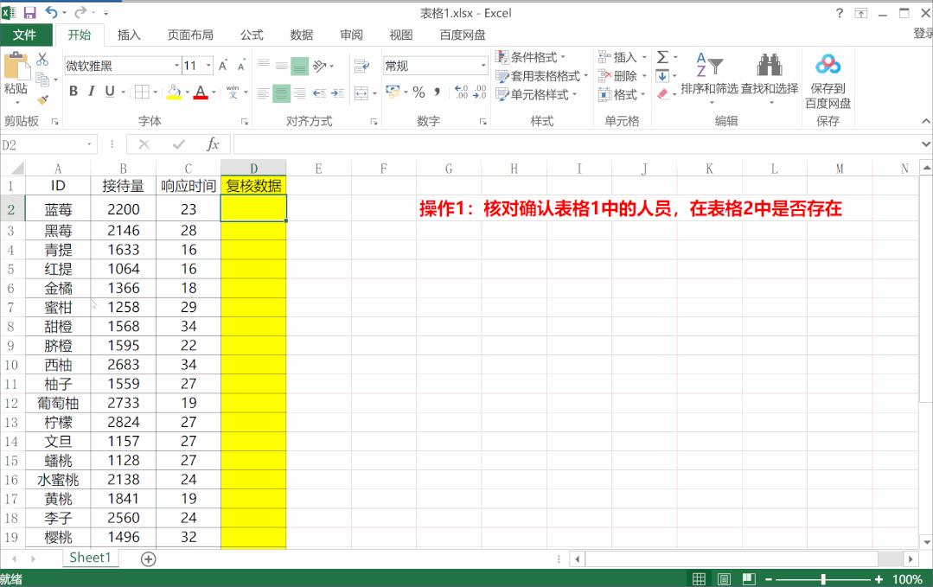Click the red font color swatch
Viewport: 933px width, 587px height.
point(201,96)
